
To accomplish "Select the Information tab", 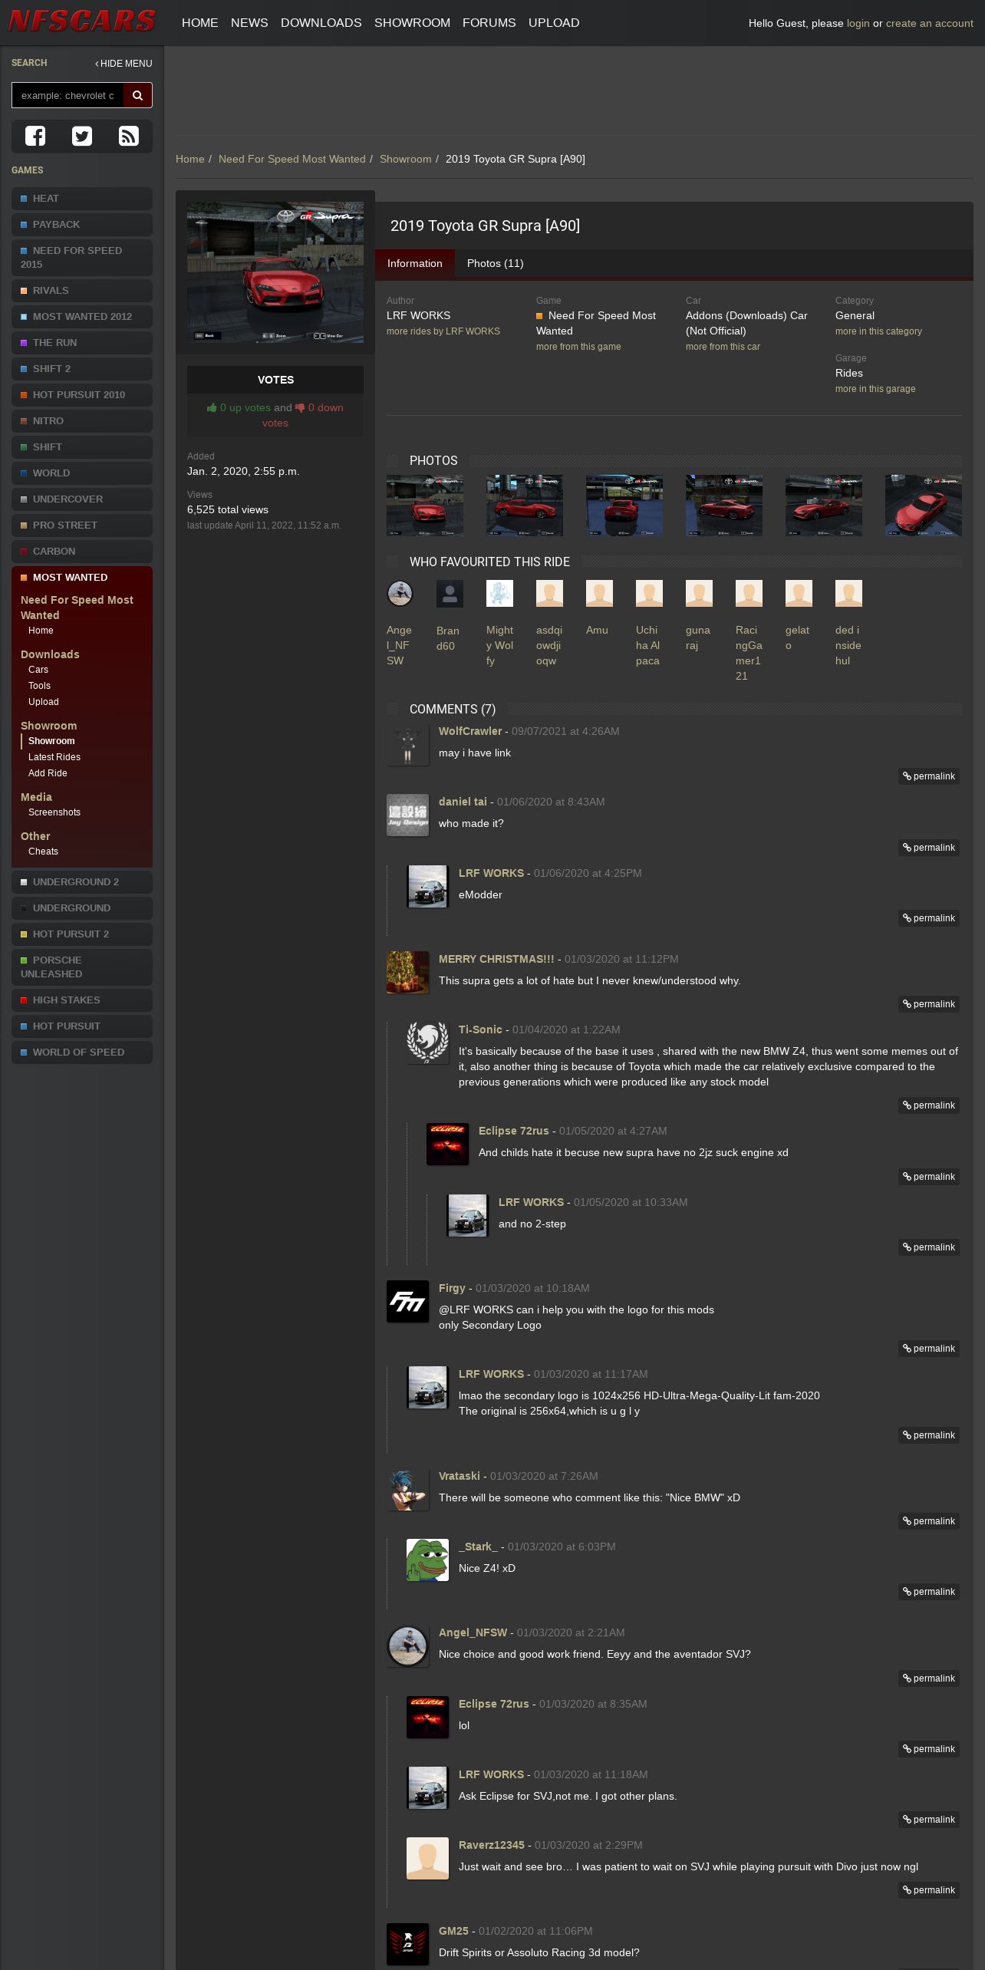I will (415, 263).
